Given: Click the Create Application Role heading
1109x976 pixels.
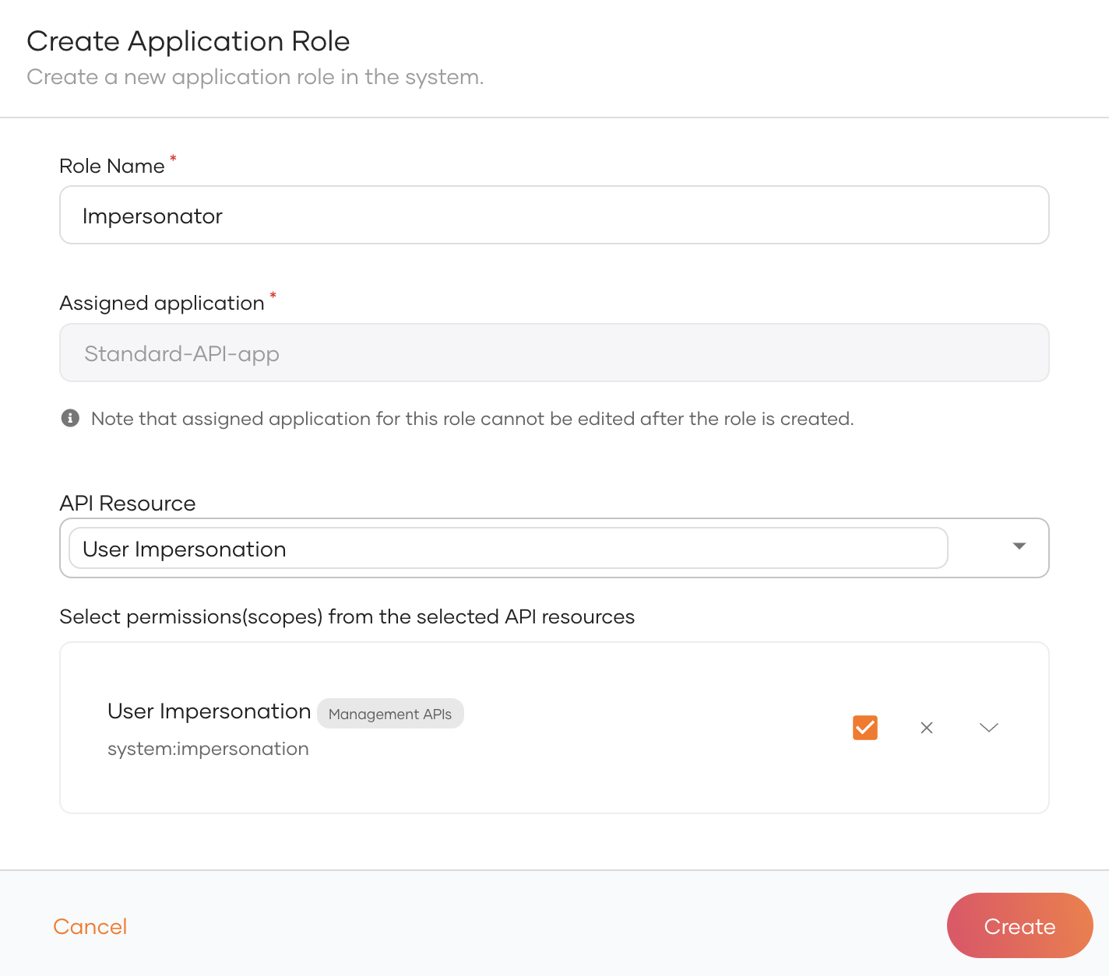Looking at the screenshot, I should pyautogui.click(x=188, y=41).
